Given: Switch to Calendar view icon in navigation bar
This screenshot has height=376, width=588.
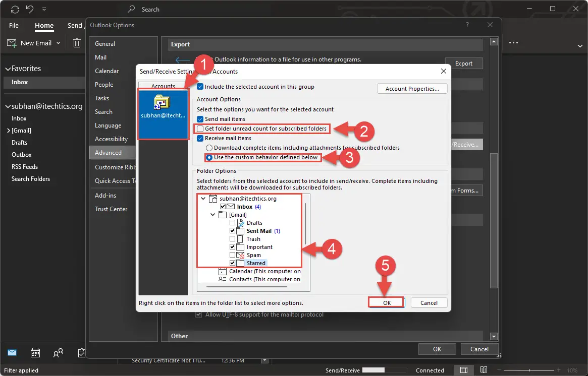Looking at the screenshot, I should [x=35, y=352].
